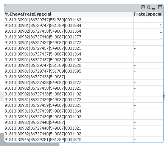
Task: Click FreteEspecial value 1 for key ending 0031584
Action: [x=148, y=25]
